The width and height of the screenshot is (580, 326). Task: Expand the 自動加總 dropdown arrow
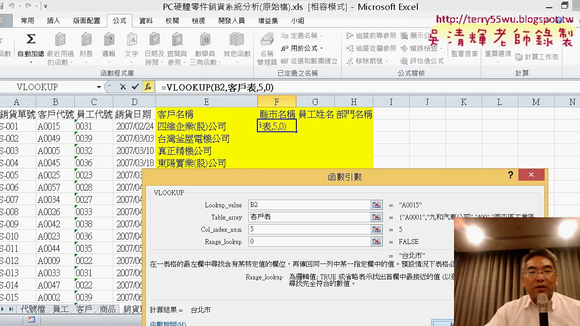pos(31,62)
